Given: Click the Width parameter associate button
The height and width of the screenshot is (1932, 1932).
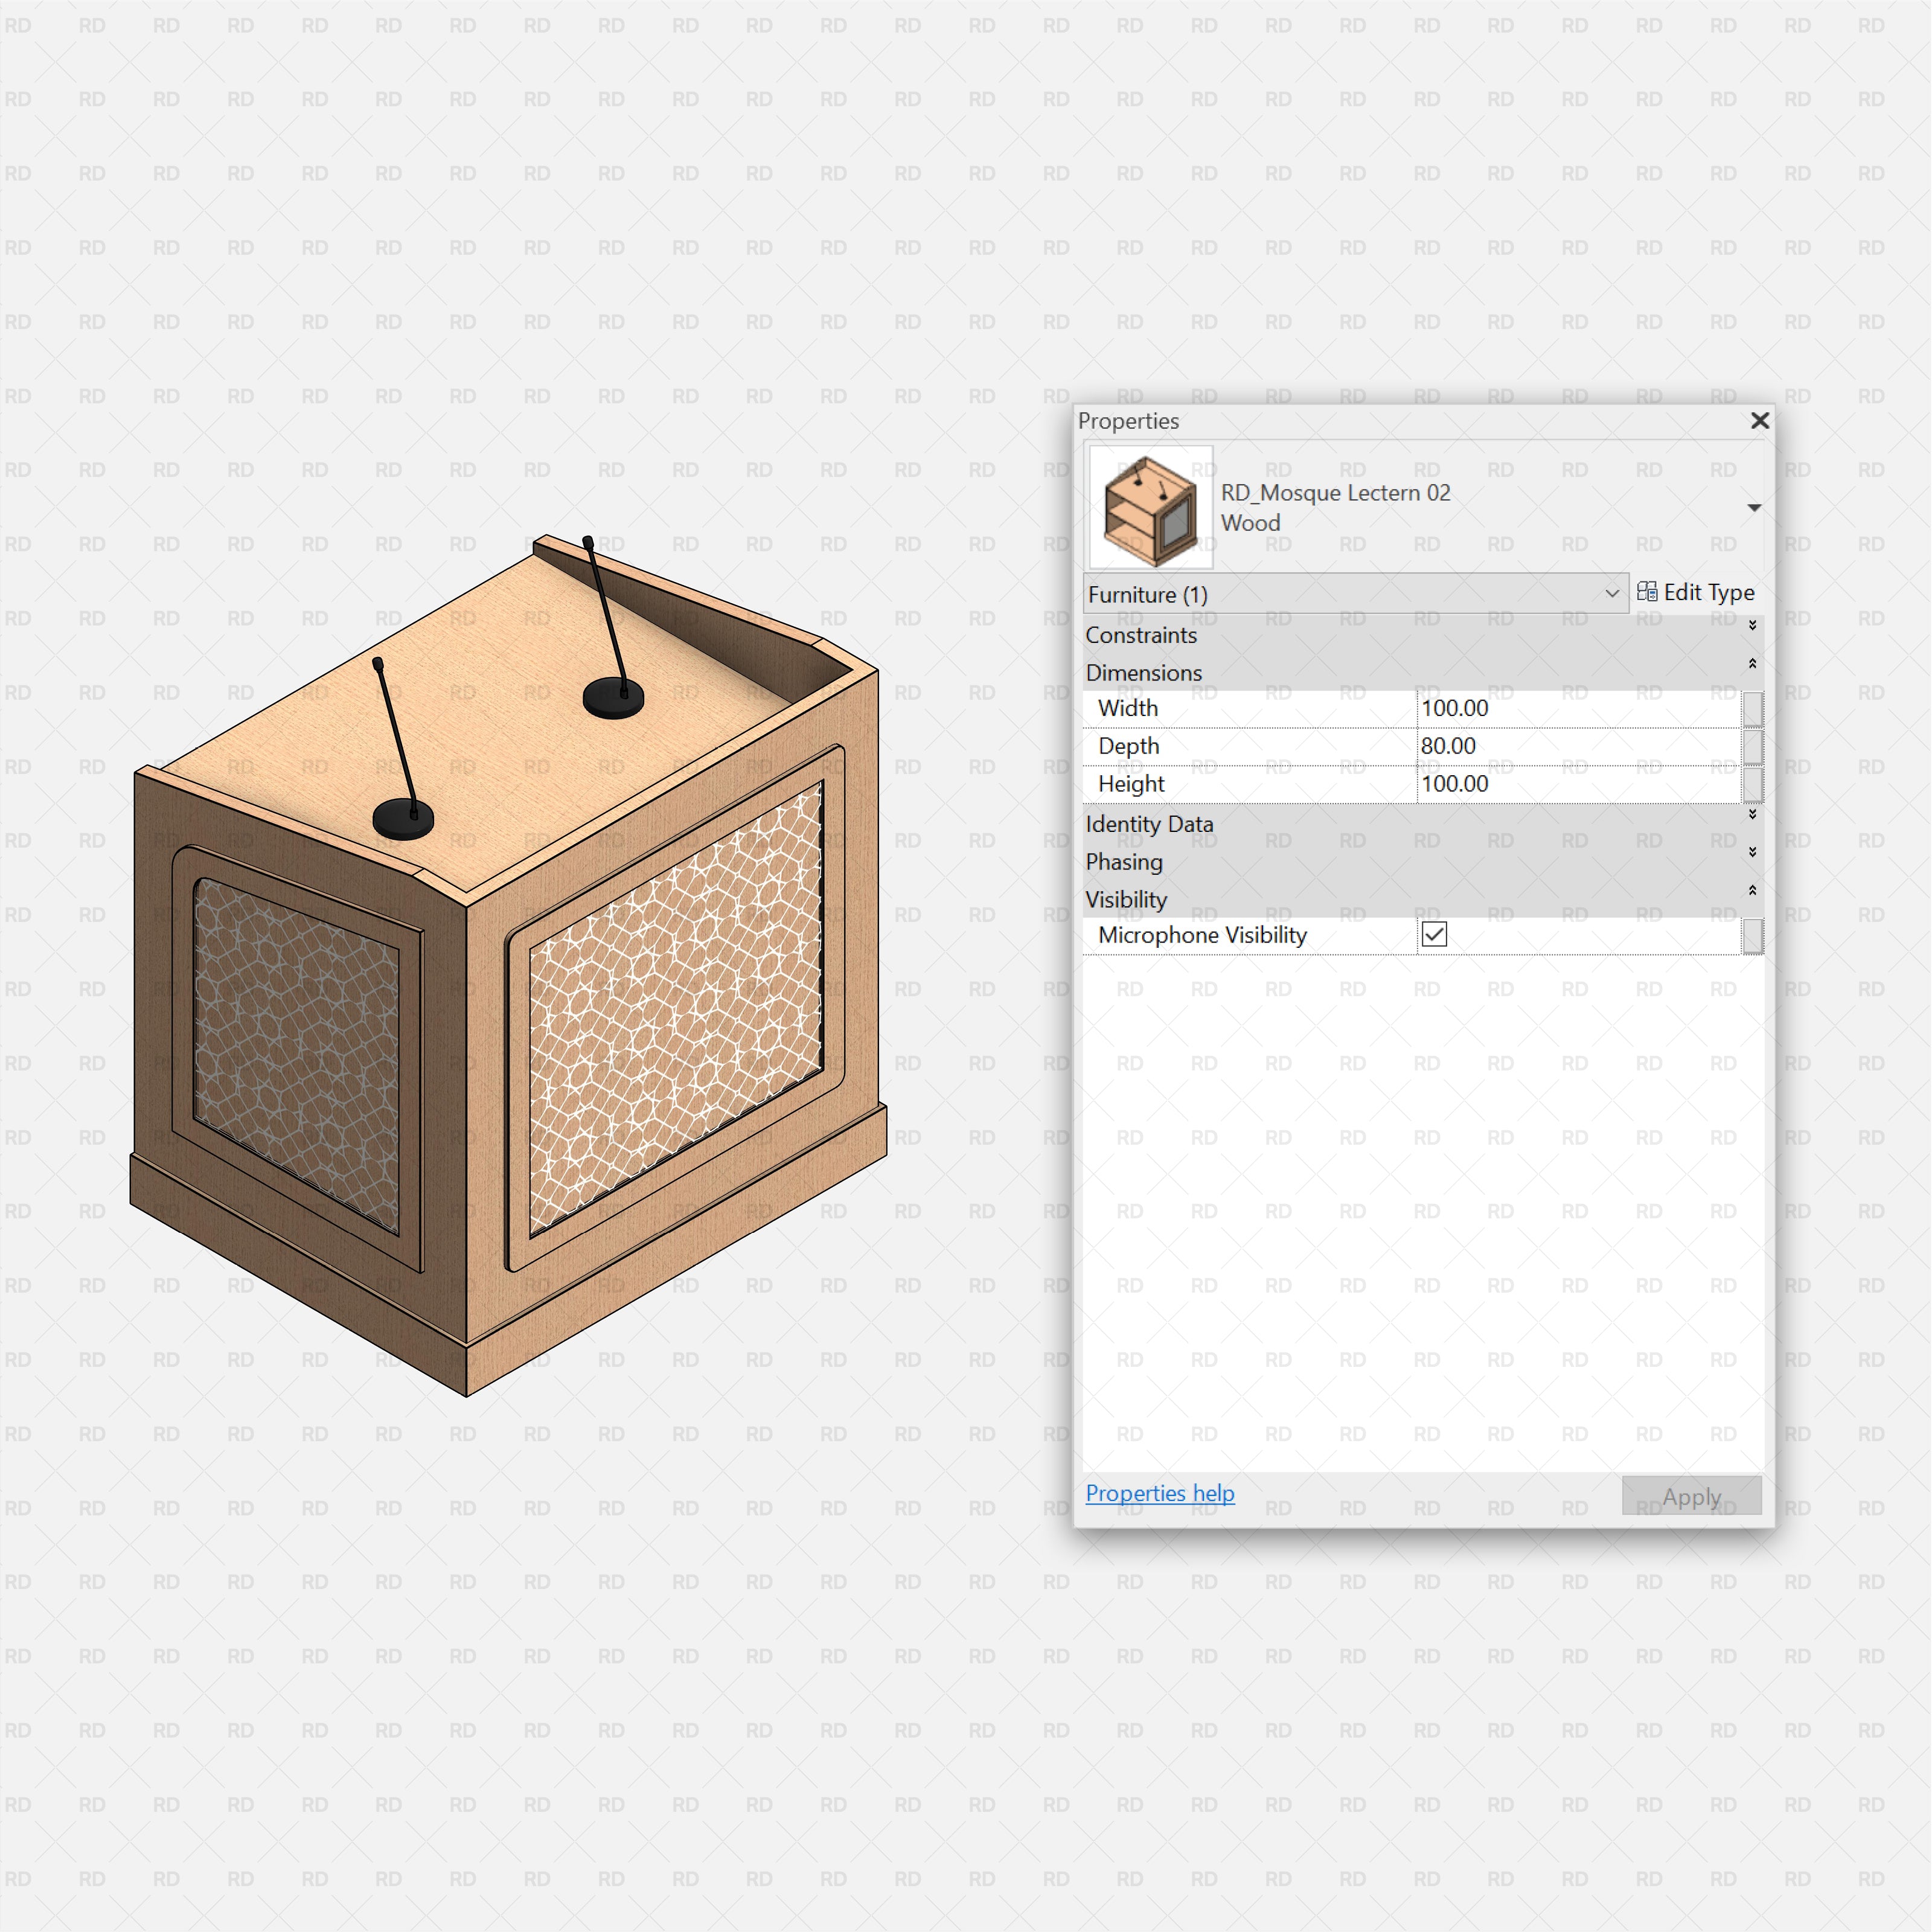Looking at the screenshot, I should coord(1752,708).
